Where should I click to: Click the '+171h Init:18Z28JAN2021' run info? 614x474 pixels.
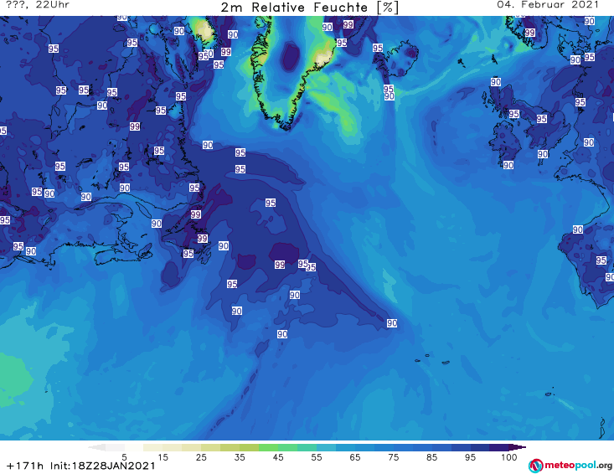point(81,466)
